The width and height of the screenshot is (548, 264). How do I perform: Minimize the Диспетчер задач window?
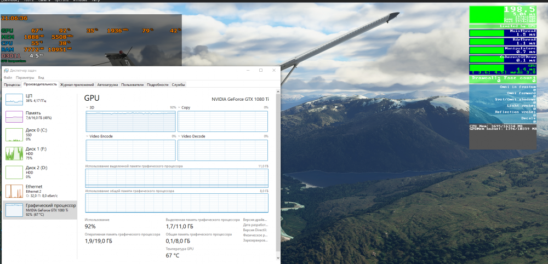pos(248,70)
